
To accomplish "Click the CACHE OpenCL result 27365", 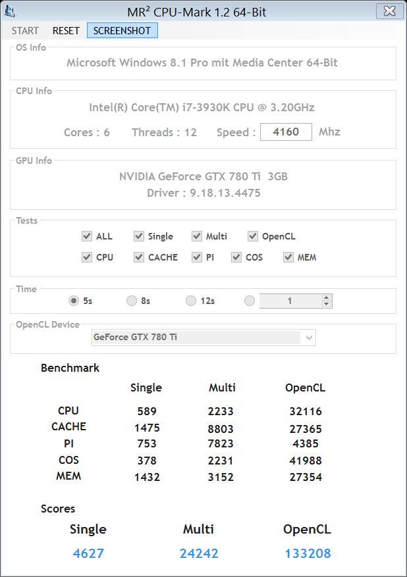I will tap(306, 429).
